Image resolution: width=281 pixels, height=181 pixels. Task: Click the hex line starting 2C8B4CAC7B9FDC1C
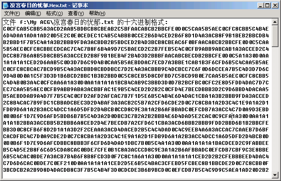136,103
